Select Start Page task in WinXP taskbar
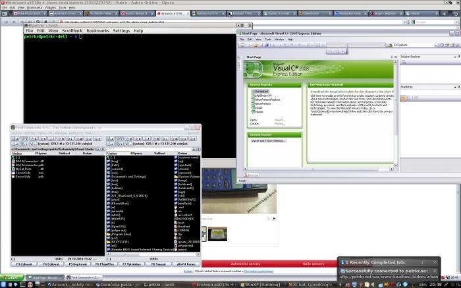The image size is (461, 288). point(45,277)
